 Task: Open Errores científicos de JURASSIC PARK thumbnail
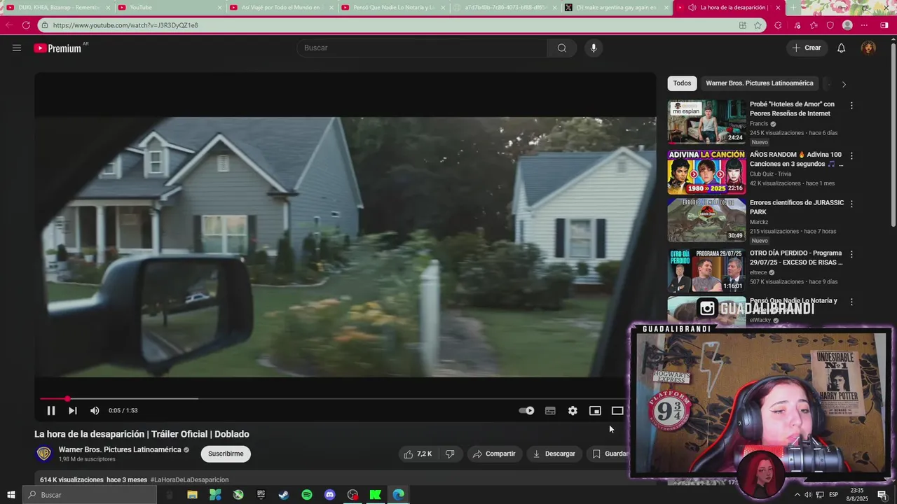(x=706, y=220)
